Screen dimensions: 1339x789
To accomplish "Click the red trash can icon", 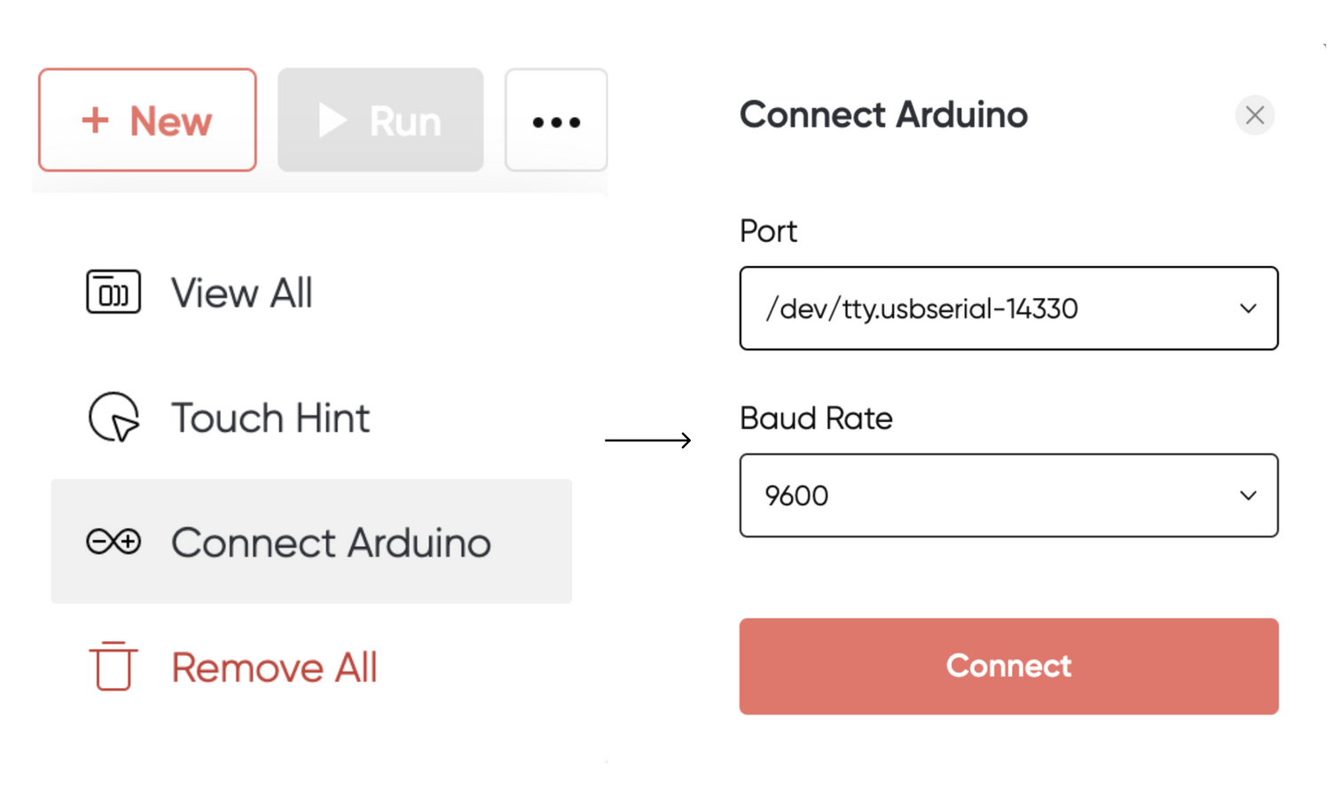I will 114,666.
